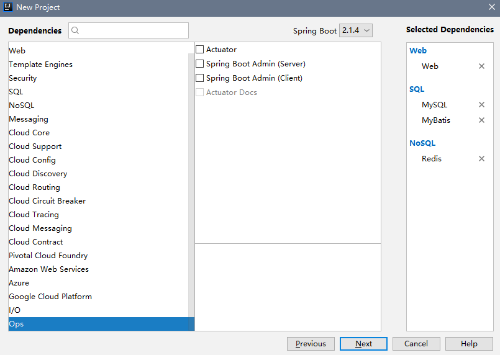Select the NoSQL category in the list
This screenshot has width=500, height=355.
(99, 106)
